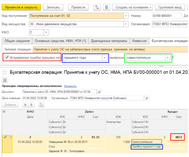189x157 pixels.
Task: Click the ellipsis select button in Документ field
Action: (94, 92)
